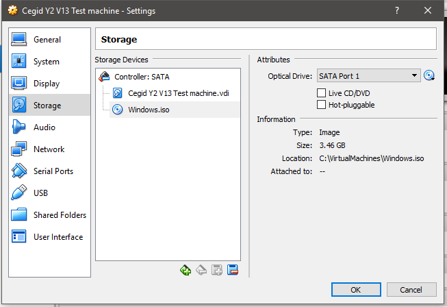Switch to the Audio section
The image size is (447, 307).
(x=49, y=127)
